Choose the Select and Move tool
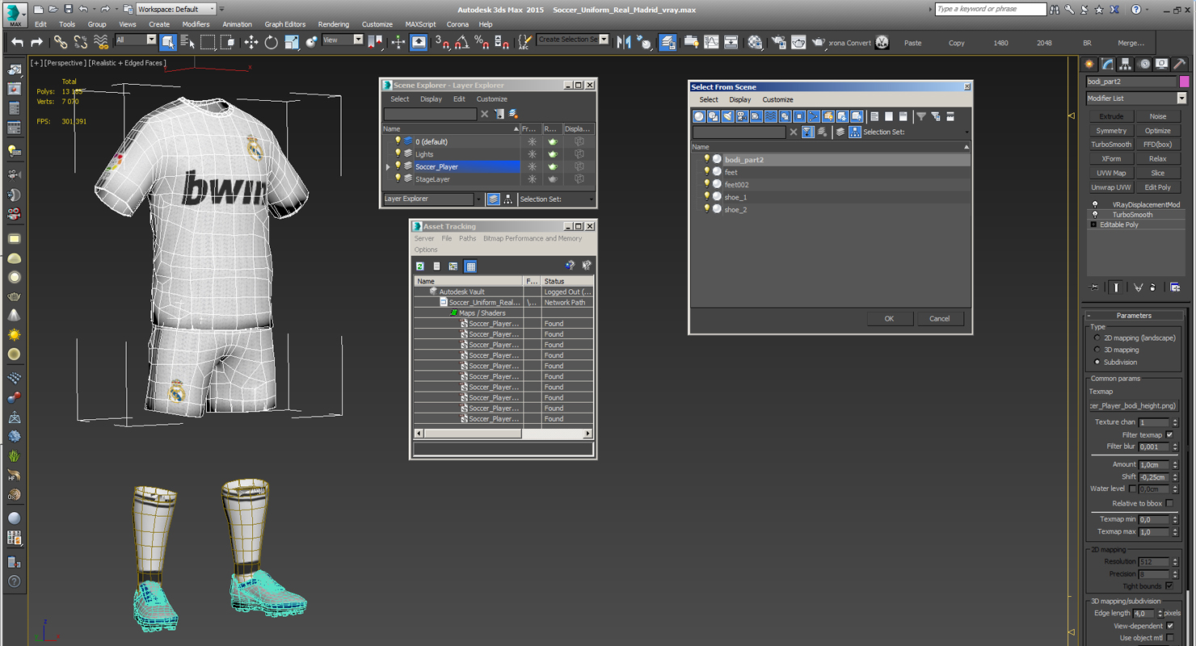Image resolution: width=1196 pixels, height=646 pixels. pyautogui.click(x=251, y=42)
